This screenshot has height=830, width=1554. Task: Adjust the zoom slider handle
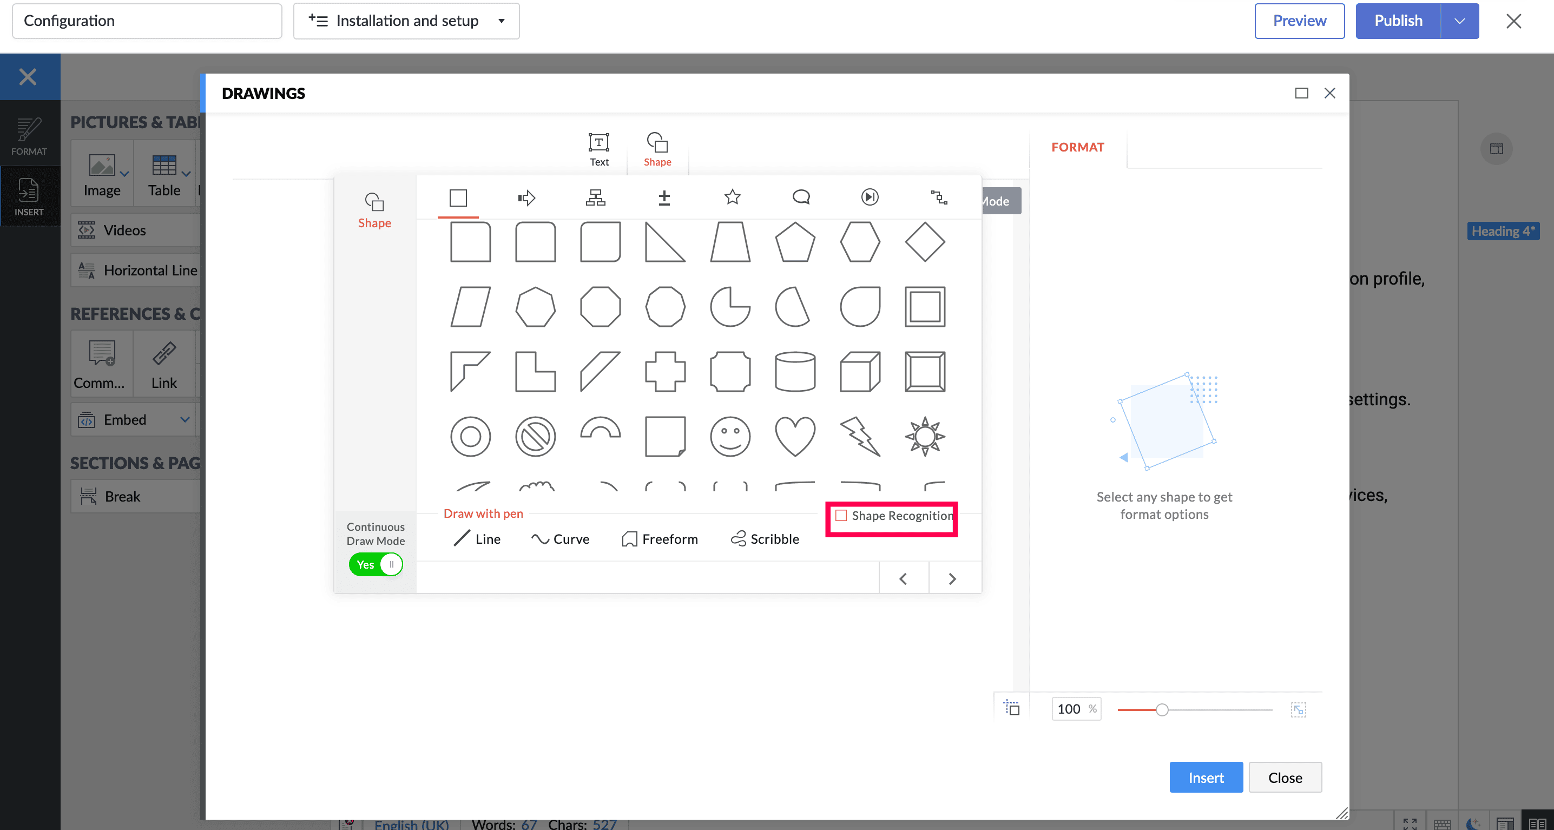click(1162, 710)
